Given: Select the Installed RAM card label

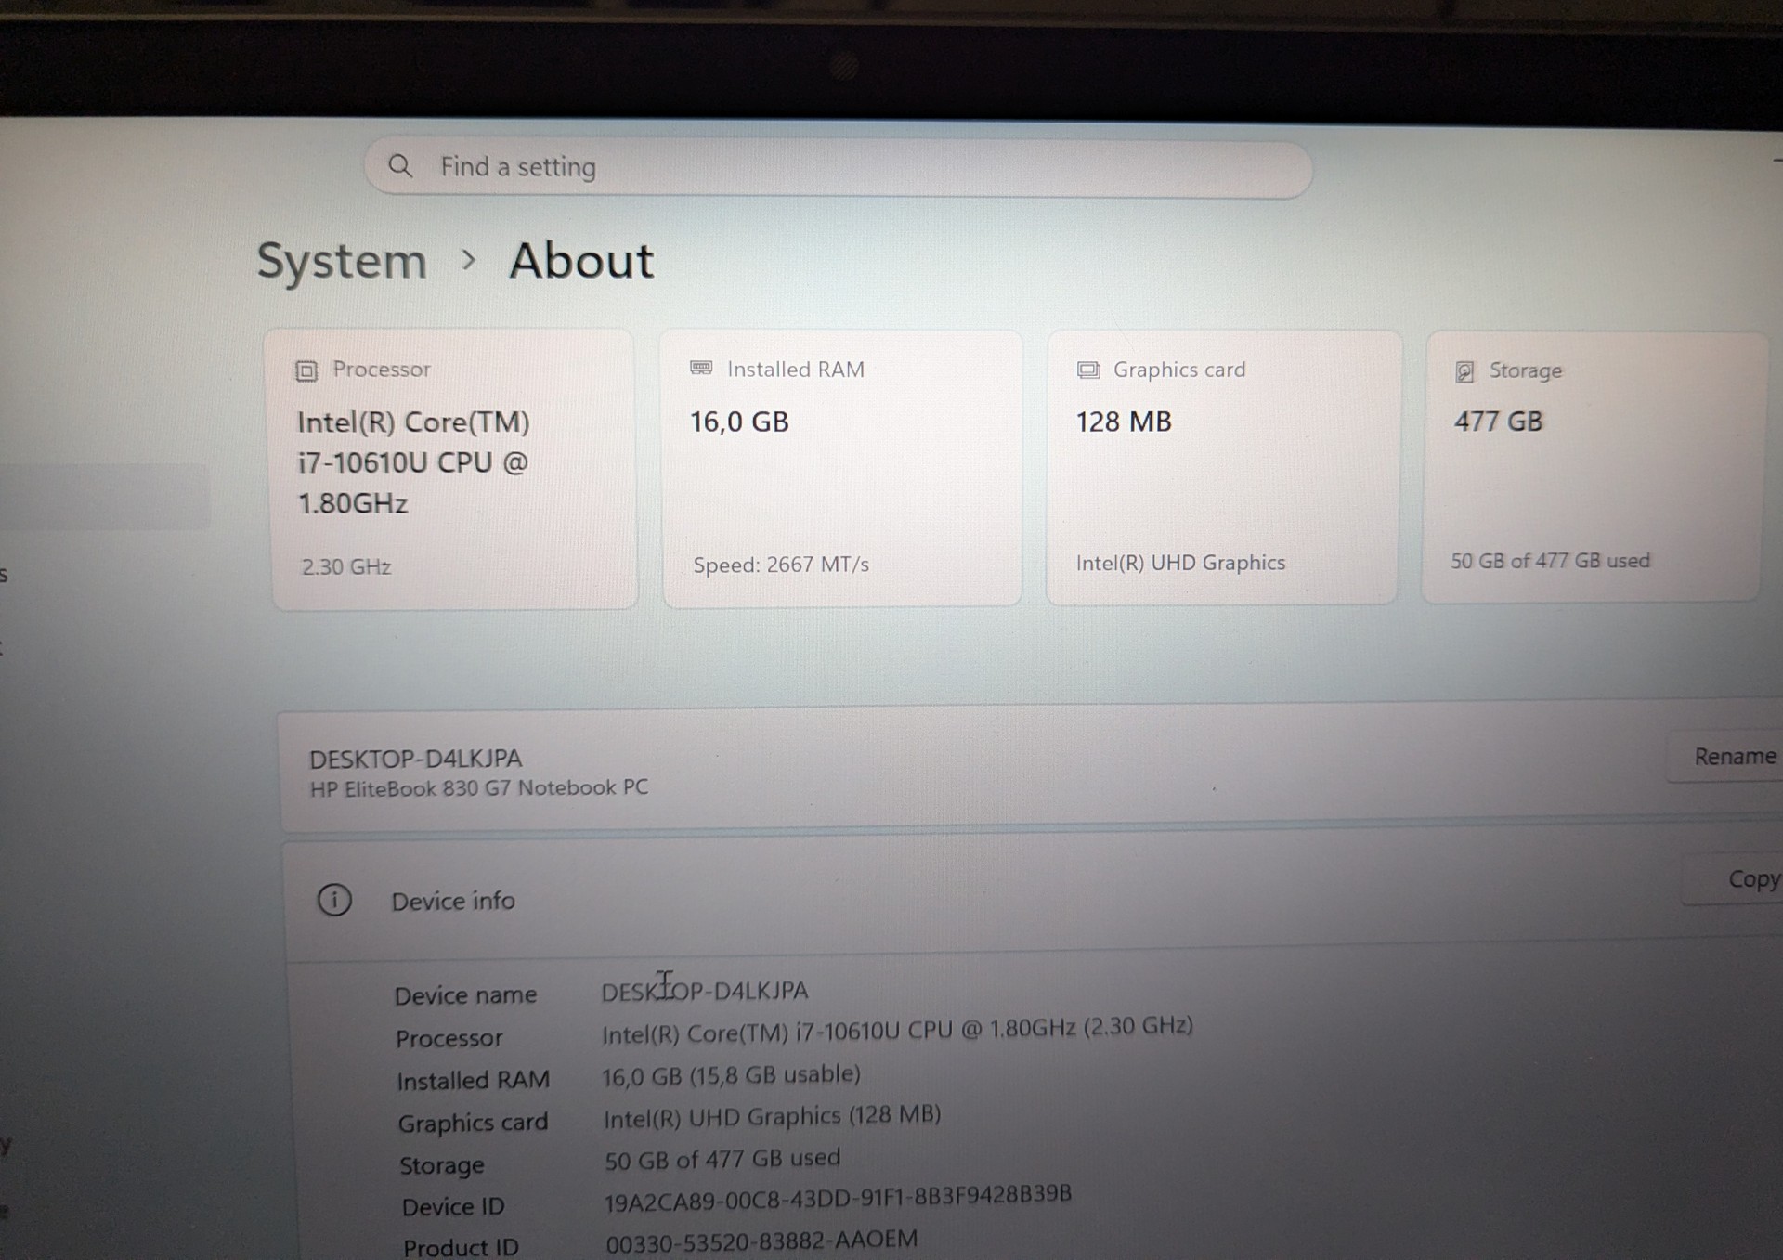Looking at the screenshot, I should (796, 370).
